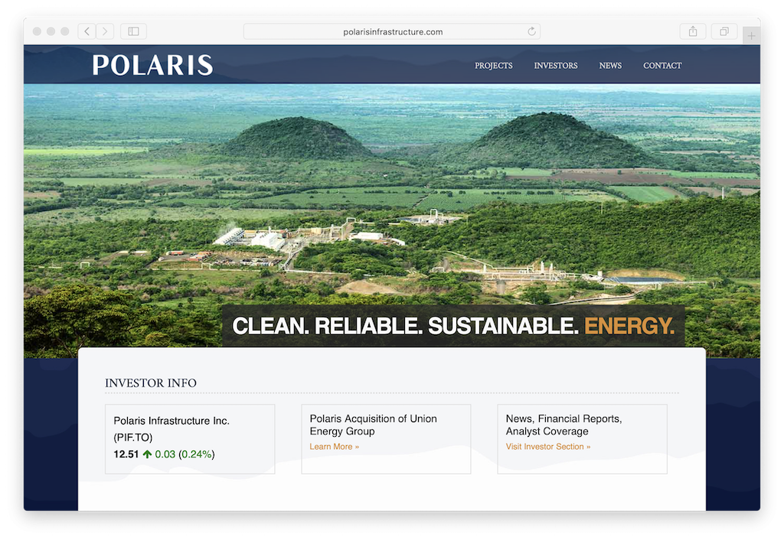The image size is (784, 540).
Task: Open a new tab with plus button
Action: click(x=751, y=36)
